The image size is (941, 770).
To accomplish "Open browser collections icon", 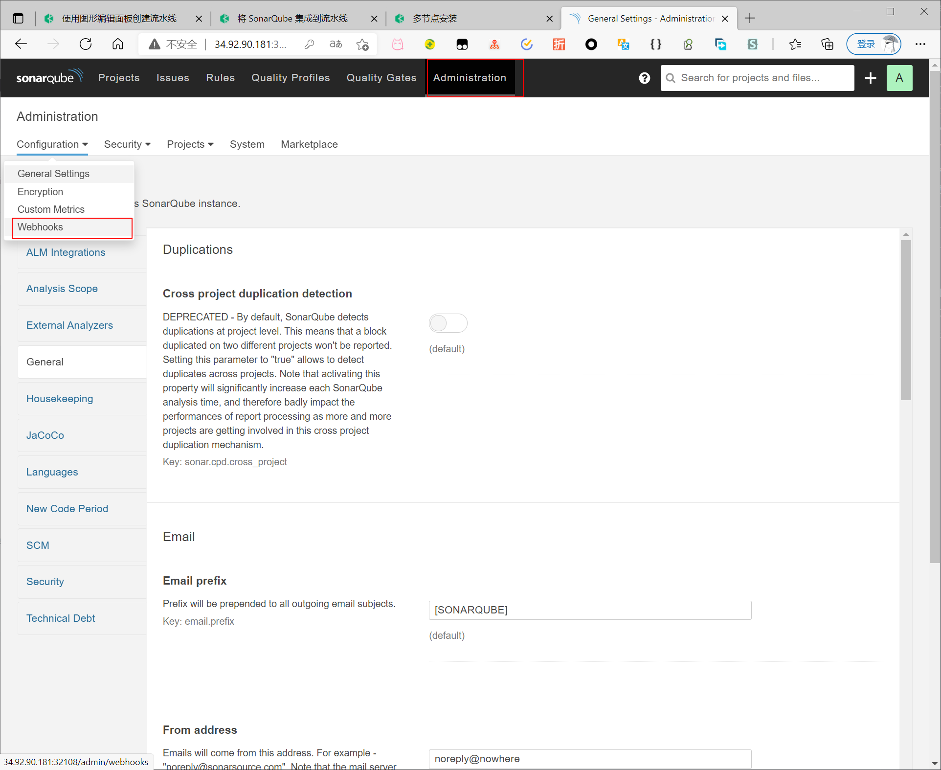I will 827,44.
